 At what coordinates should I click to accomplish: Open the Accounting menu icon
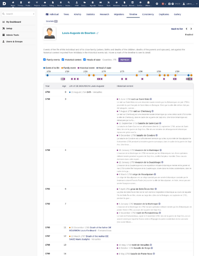[x=69, y=3]
